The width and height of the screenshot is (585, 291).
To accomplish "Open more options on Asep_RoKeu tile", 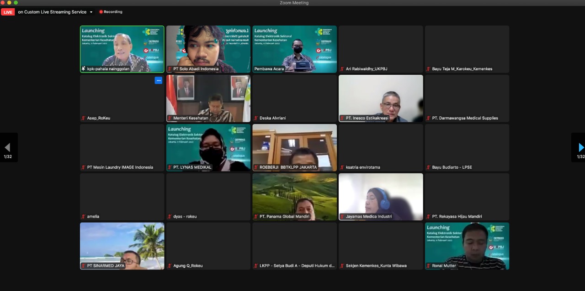I will (159, 80).
